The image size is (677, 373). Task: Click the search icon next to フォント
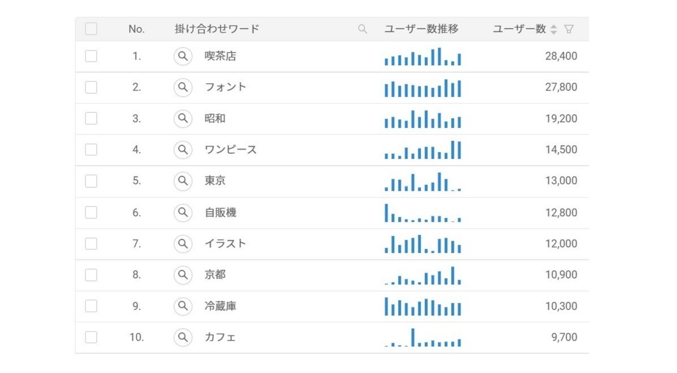point(182,87)
